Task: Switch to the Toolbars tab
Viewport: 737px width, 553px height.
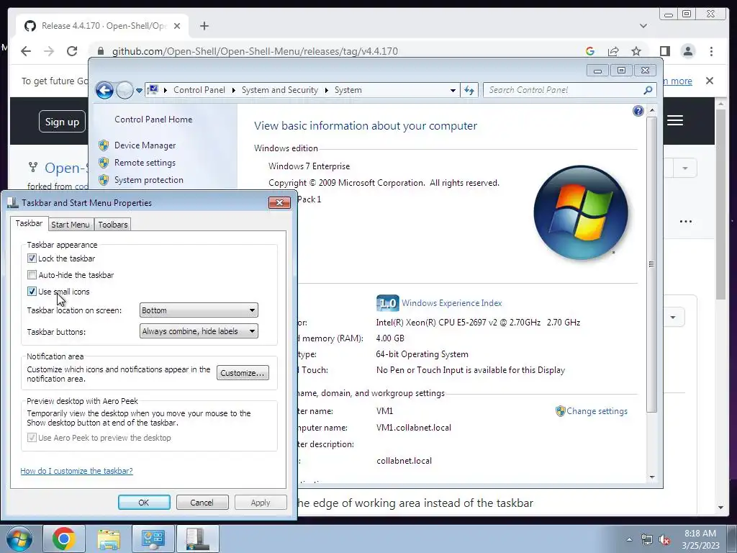Action: click(x=113, y=225)
